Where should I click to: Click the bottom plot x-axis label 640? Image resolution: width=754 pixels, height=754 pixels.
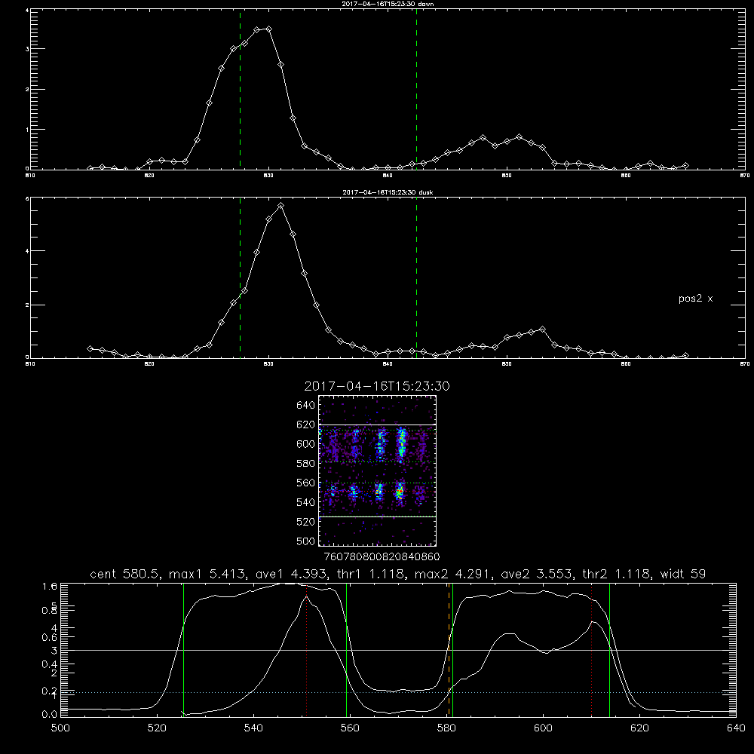coord(736,728)
